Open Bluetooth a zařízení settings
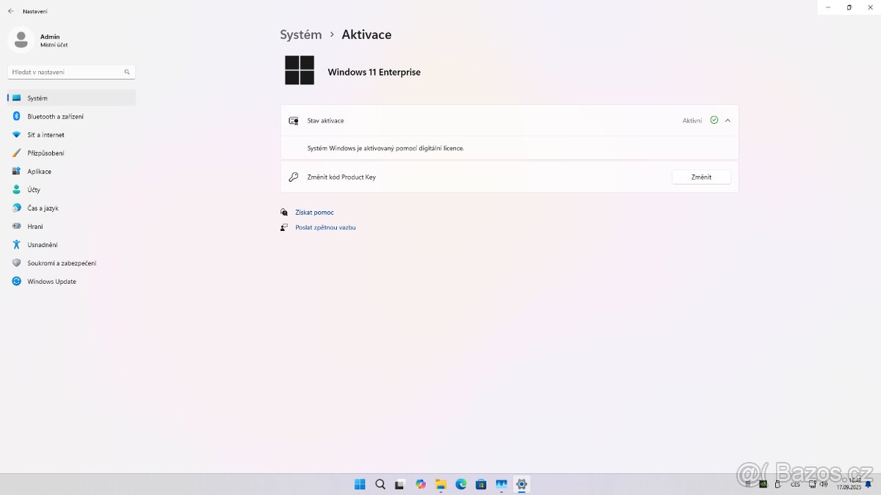 [55, 117]
